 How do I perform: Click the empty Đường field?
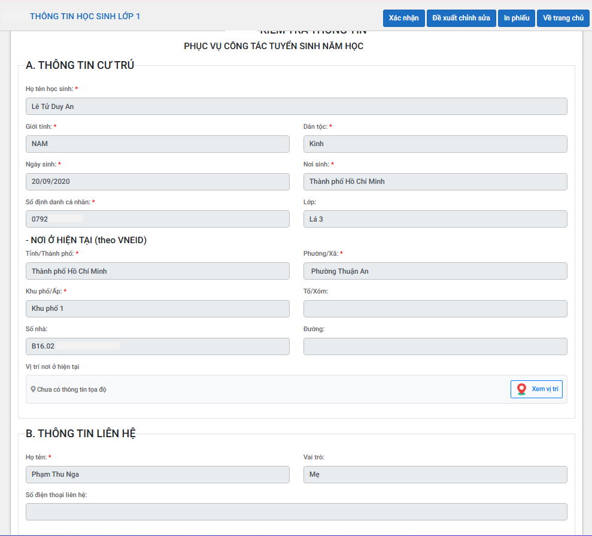435,346
